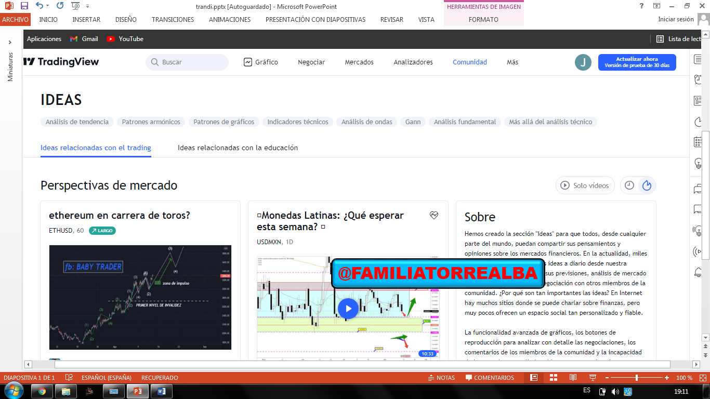This screenshot has height=399, width=710.
Task: Click the Save icon in Quick Access Toolbar
Action: pos(24,6)
